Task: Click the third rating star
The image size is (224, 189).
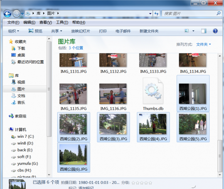Action: [142, 183]
